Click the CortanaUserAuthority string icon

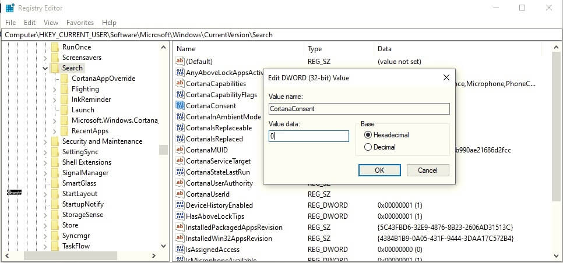point(180,183)
